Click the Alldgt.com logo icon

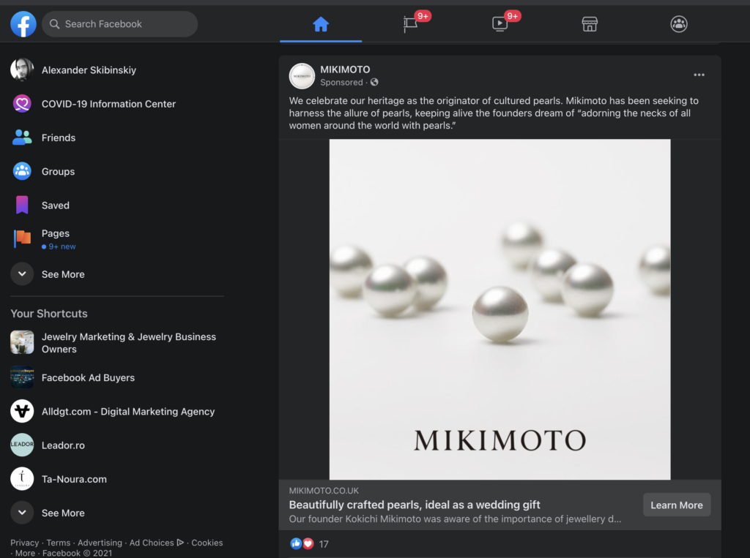[x=22, y=411]
